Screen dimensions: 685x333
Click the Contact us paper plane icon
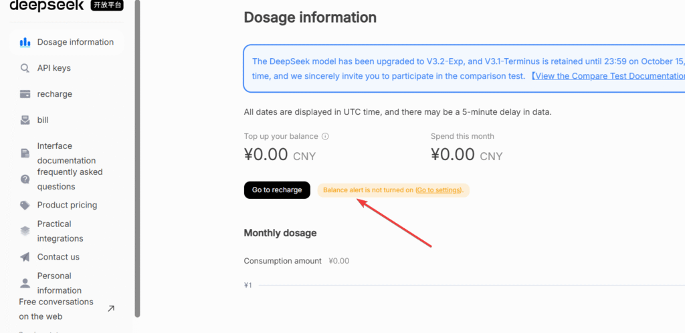25,257
